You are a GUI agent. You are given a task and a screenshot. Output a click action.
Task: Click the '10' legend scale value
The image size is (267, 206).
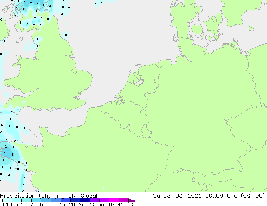point(53,204)
